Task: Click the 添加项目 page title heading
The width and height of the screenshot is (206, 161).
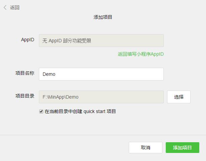Action: pyautogui.click(x=103, y=17)
